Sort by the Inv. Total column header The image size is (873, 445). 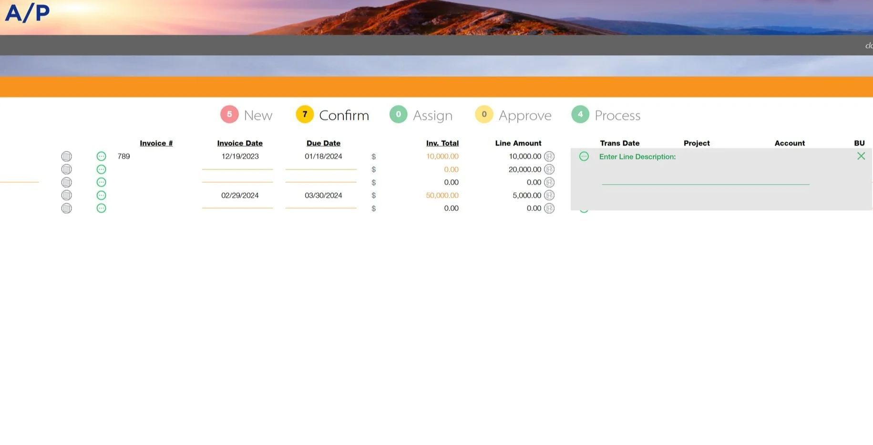(x=442, y=143)
